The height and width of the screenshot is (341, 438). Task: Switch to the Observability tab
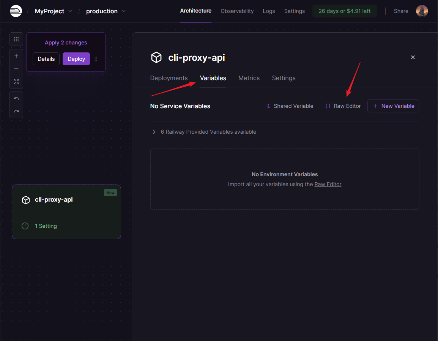point(237,11)
